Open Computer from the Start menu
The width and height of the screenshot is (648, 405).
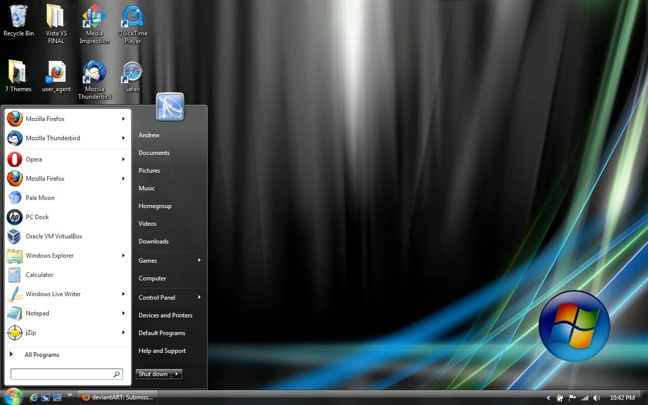[152, 278]
